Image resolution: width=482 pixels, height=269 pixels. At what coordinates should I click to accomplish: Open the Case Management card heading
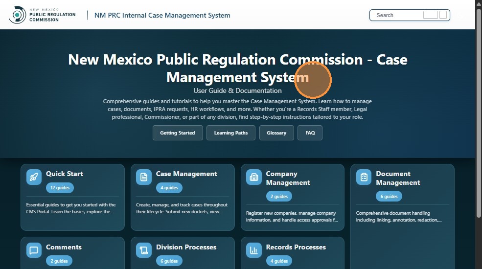186,174
